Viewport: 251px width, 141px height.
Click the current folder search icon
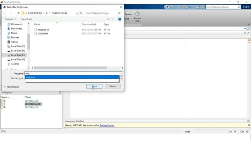tap(248, 29)
